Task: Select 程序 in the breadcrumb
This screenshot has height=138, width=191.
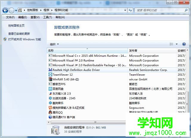Action: [46, 10]
